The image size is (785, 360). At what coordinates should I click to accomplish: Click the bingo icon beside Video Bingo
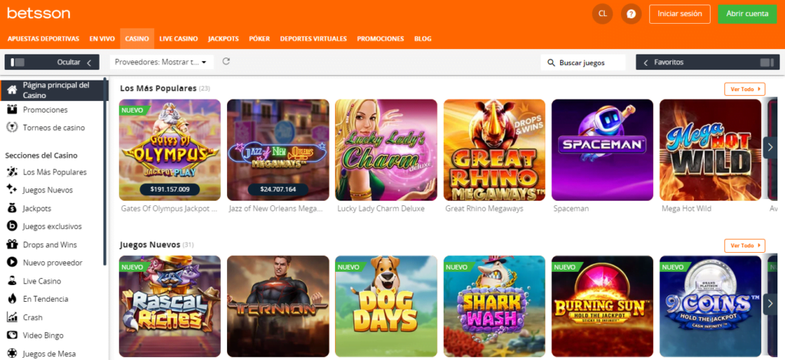coord(12,335)
